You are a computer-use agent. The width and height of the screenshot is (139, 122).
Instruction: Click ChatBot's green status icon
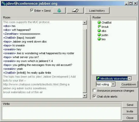pyautogui.click(x=99, y=22)
